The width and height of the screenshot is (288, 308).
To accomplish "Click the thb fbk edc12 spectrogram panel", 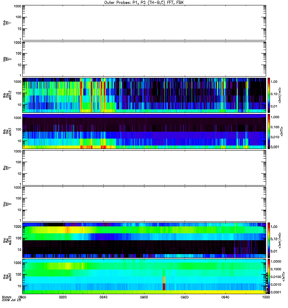I will pyautogui.click(x=144, y=95).
